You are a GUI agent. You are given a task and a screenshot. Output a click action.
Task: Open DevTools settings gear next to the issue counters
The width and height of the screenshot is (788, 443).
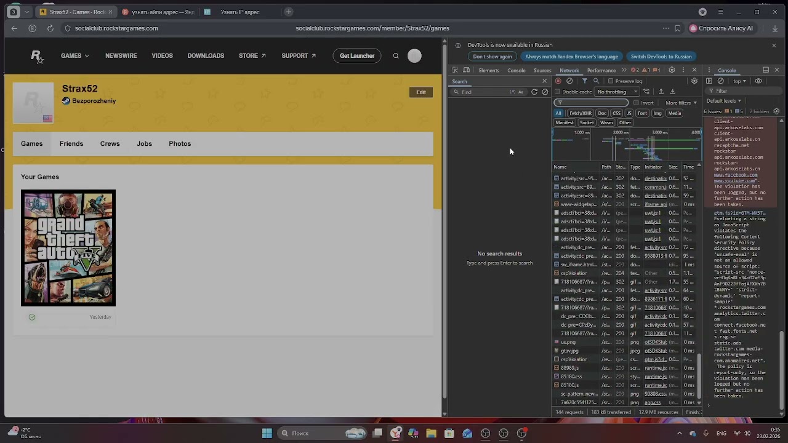coord(672,70)
